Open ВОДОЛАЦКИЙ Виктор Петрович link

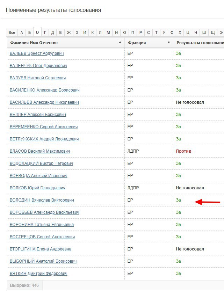click(41, 163)
